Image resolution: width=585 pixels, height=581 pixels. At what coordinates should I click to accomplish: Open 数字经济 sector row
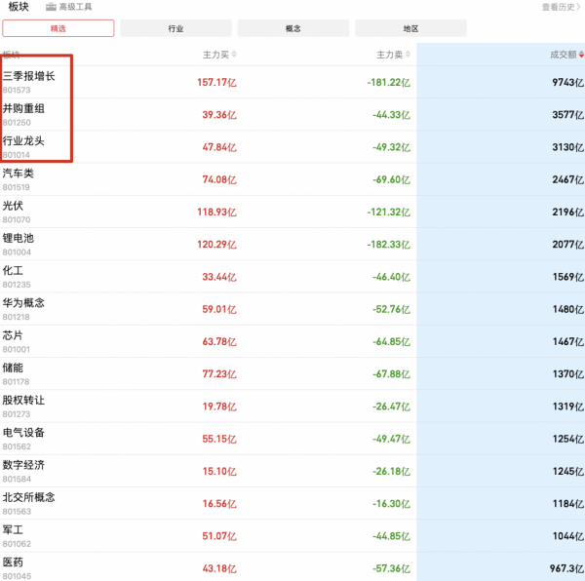[292, 472]
